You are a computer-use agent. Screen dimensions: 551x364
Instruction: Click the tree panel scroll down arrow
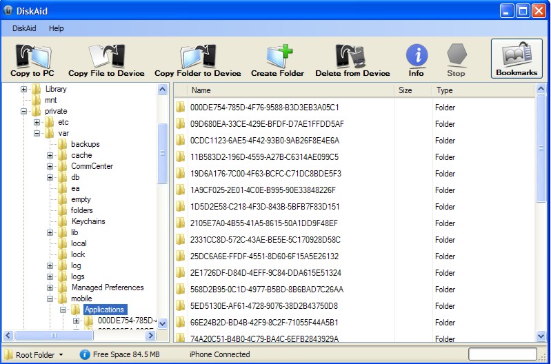162,323
